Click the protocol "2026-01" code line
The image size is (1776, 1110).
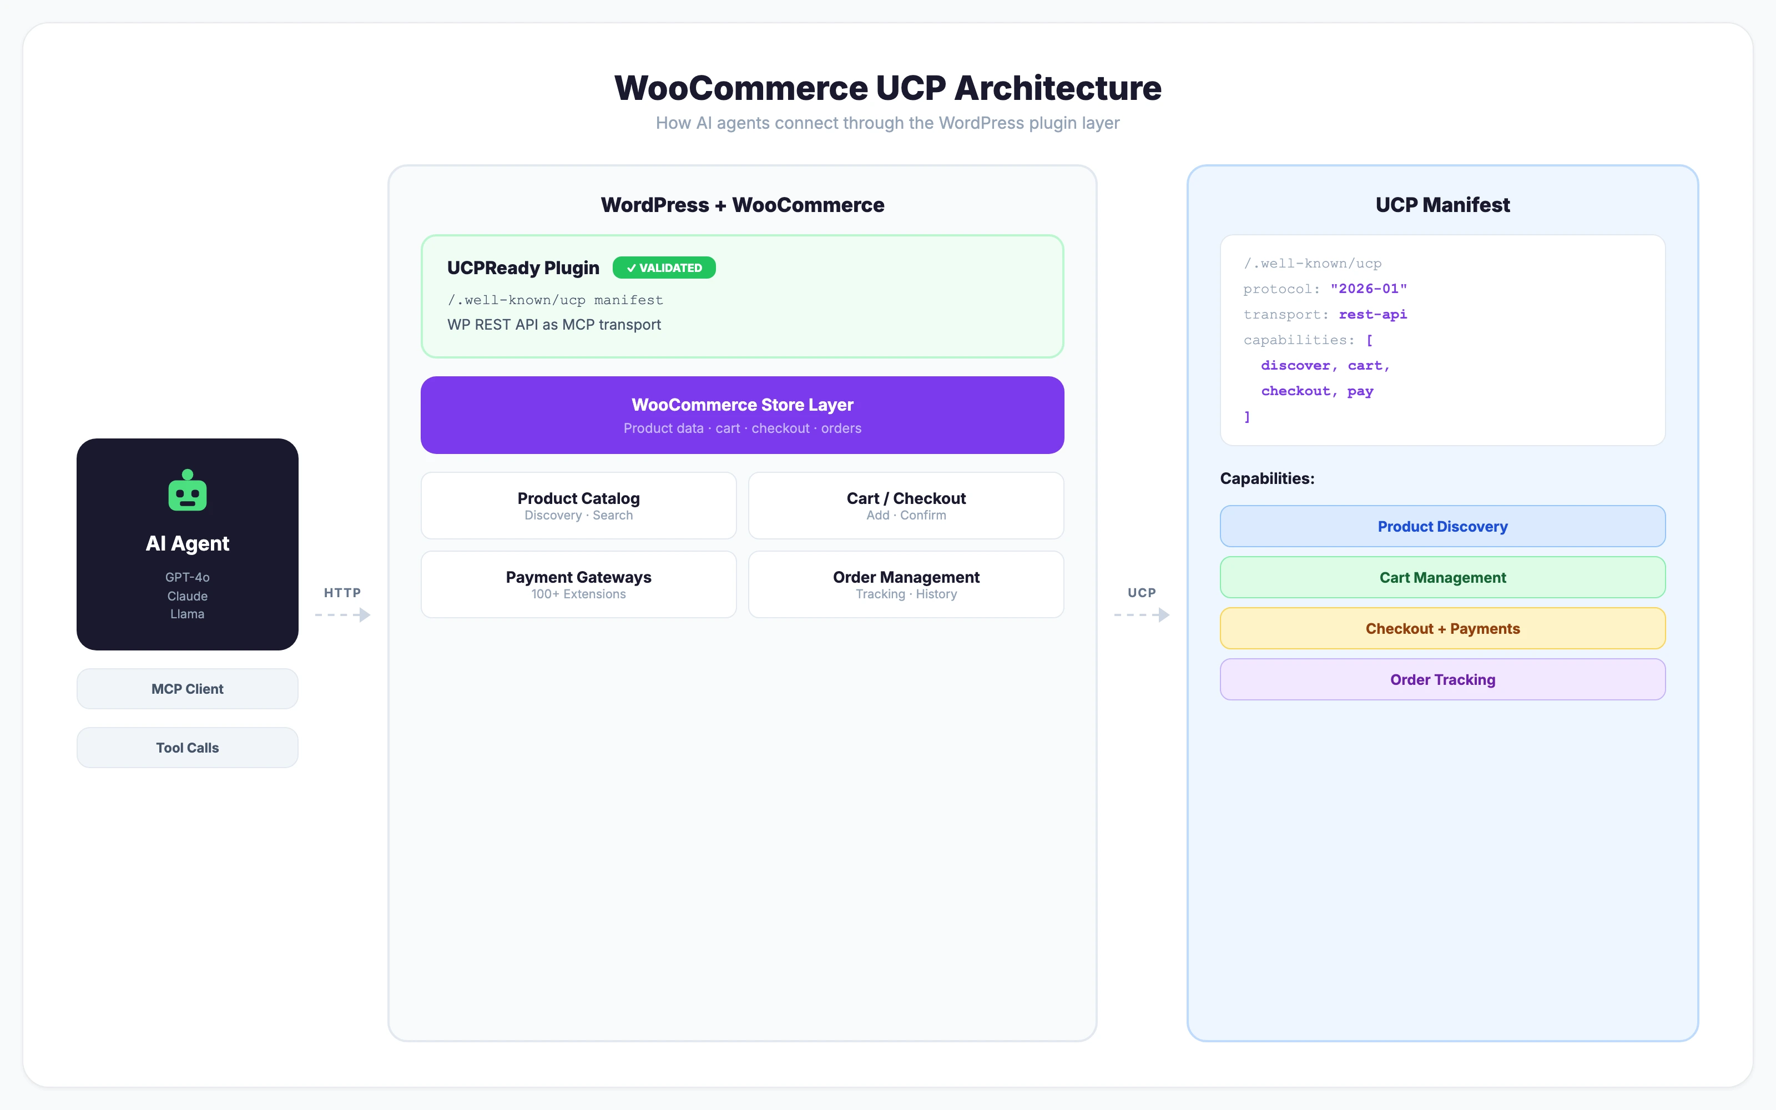pos(1325,289)
